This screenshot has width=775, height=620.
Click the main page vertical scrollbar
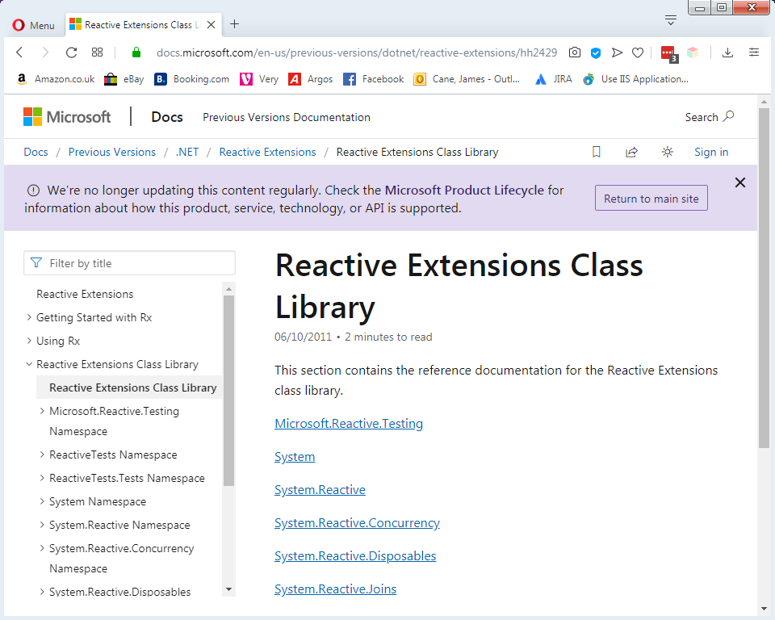pyautogui.click(x=764, y=278)
